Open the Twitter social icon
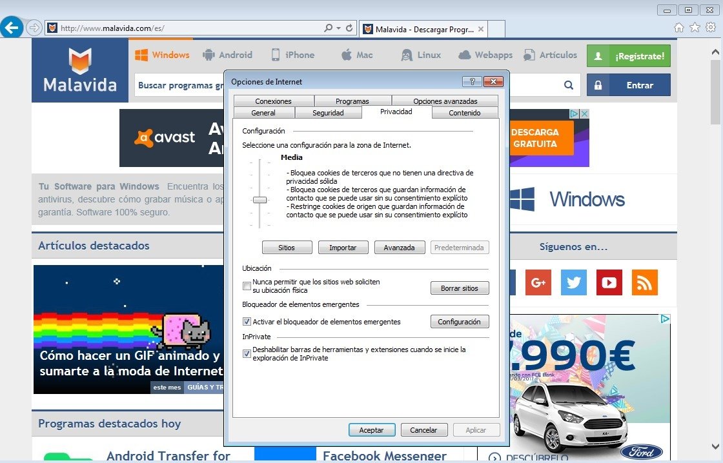 coord(574,282)
